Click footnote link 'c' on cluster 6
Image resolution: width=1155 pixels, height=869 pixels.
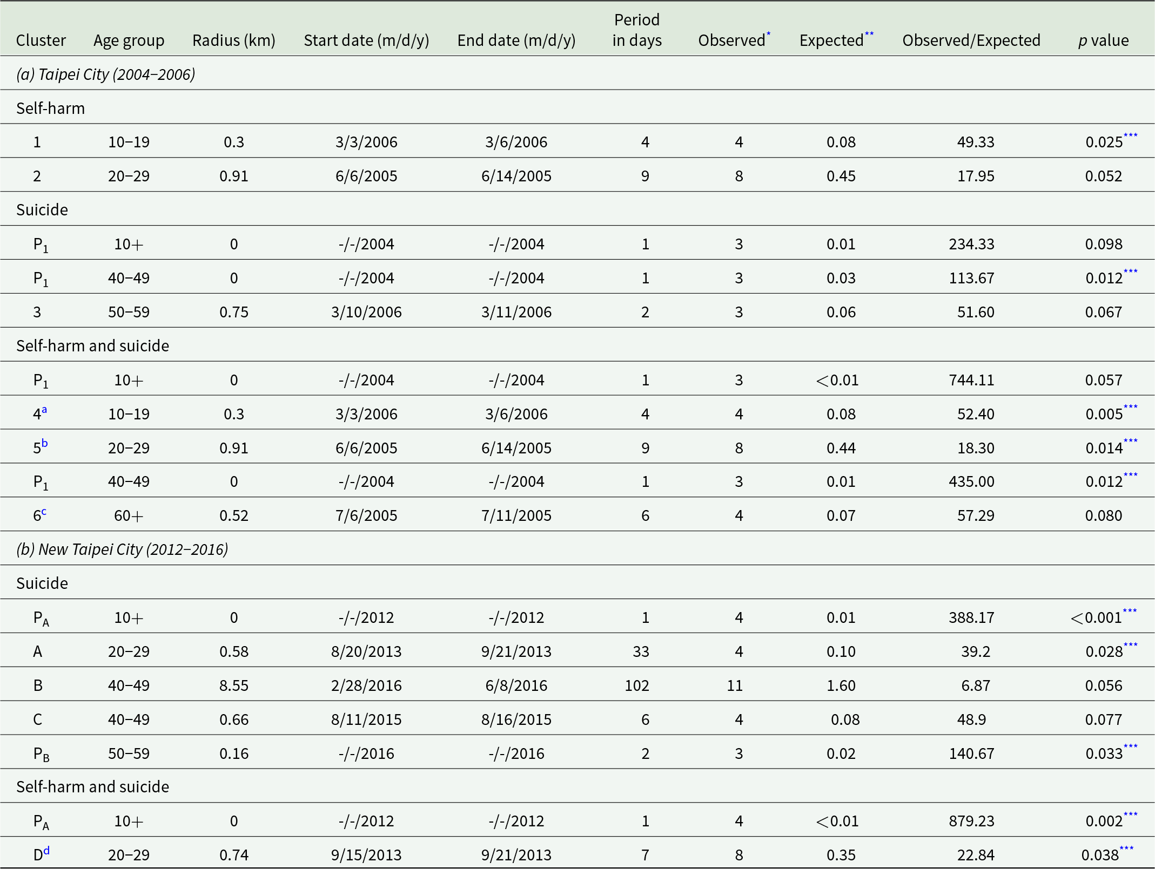coord(44,512)
